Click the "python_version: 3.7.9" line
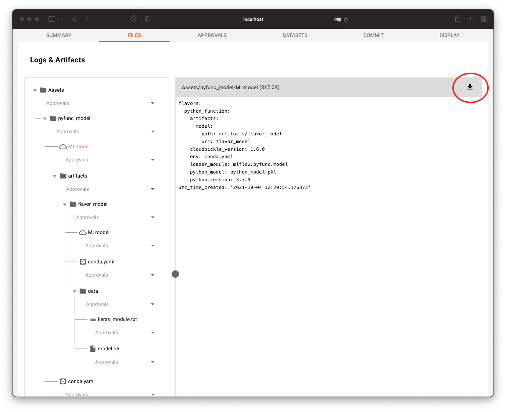This screenshot has width=506, height=412. coord(220,180)
